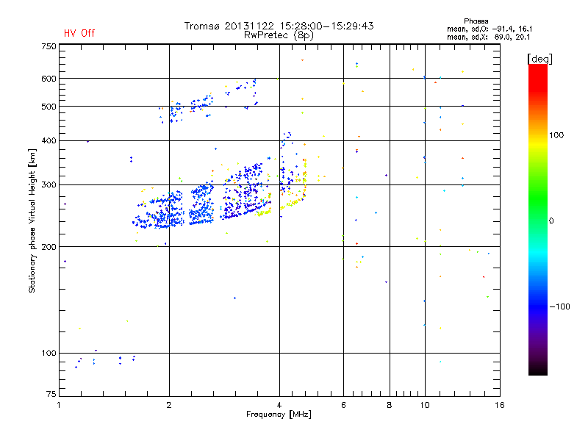Click the x-axis label '16'

[x=500, y=405]
